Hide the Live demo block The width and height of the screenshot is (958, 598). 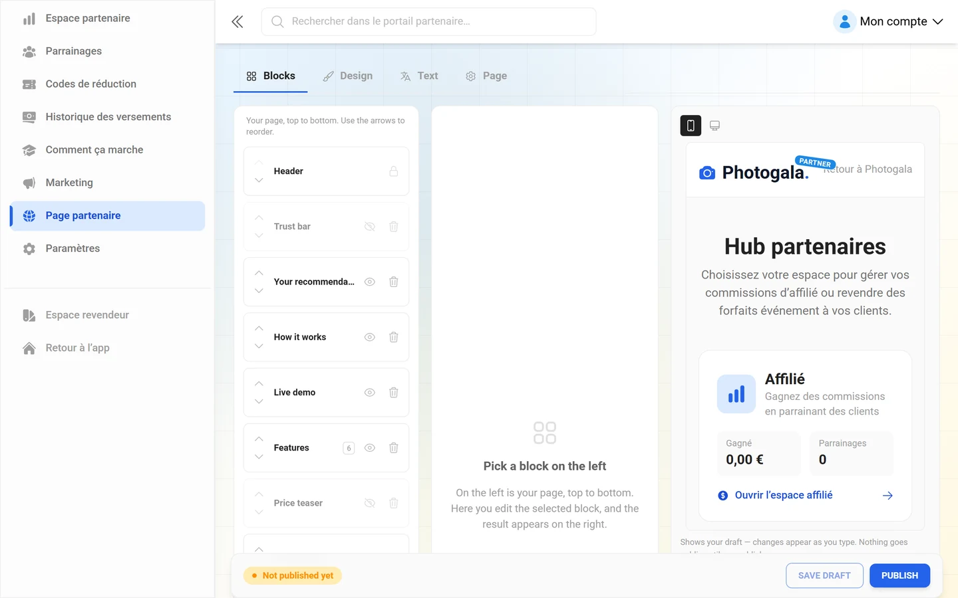click(x=370, y=393)
